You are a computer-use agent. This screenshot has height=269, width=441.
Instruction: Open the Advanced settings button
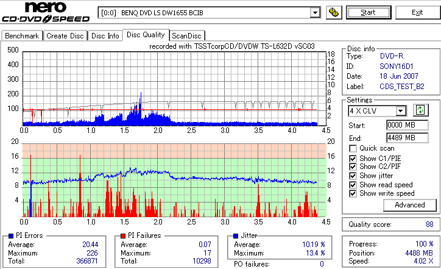[x=410, y=205]
